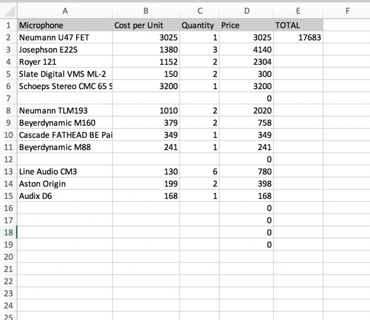Select entire column D via its header

pyautogui.click(x=246, y=11)
